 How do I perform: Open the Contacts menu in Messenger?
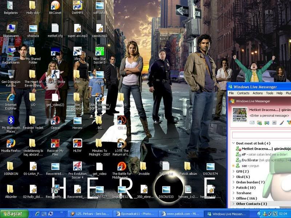[x=243, y=93]
